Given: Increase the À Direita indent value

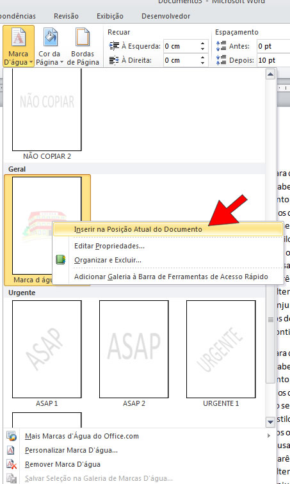Looking at the screenshot, I should [x=203, y=58].
